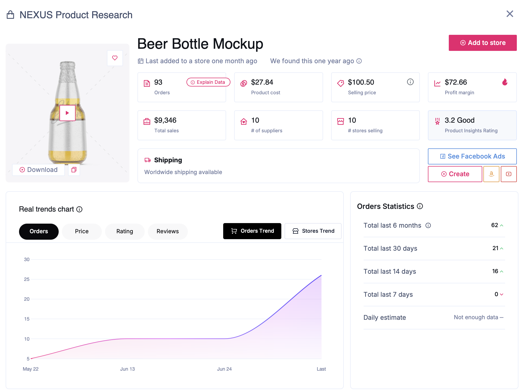
Task: Show info for Real trends chart
Action: [x=79, y=209]
